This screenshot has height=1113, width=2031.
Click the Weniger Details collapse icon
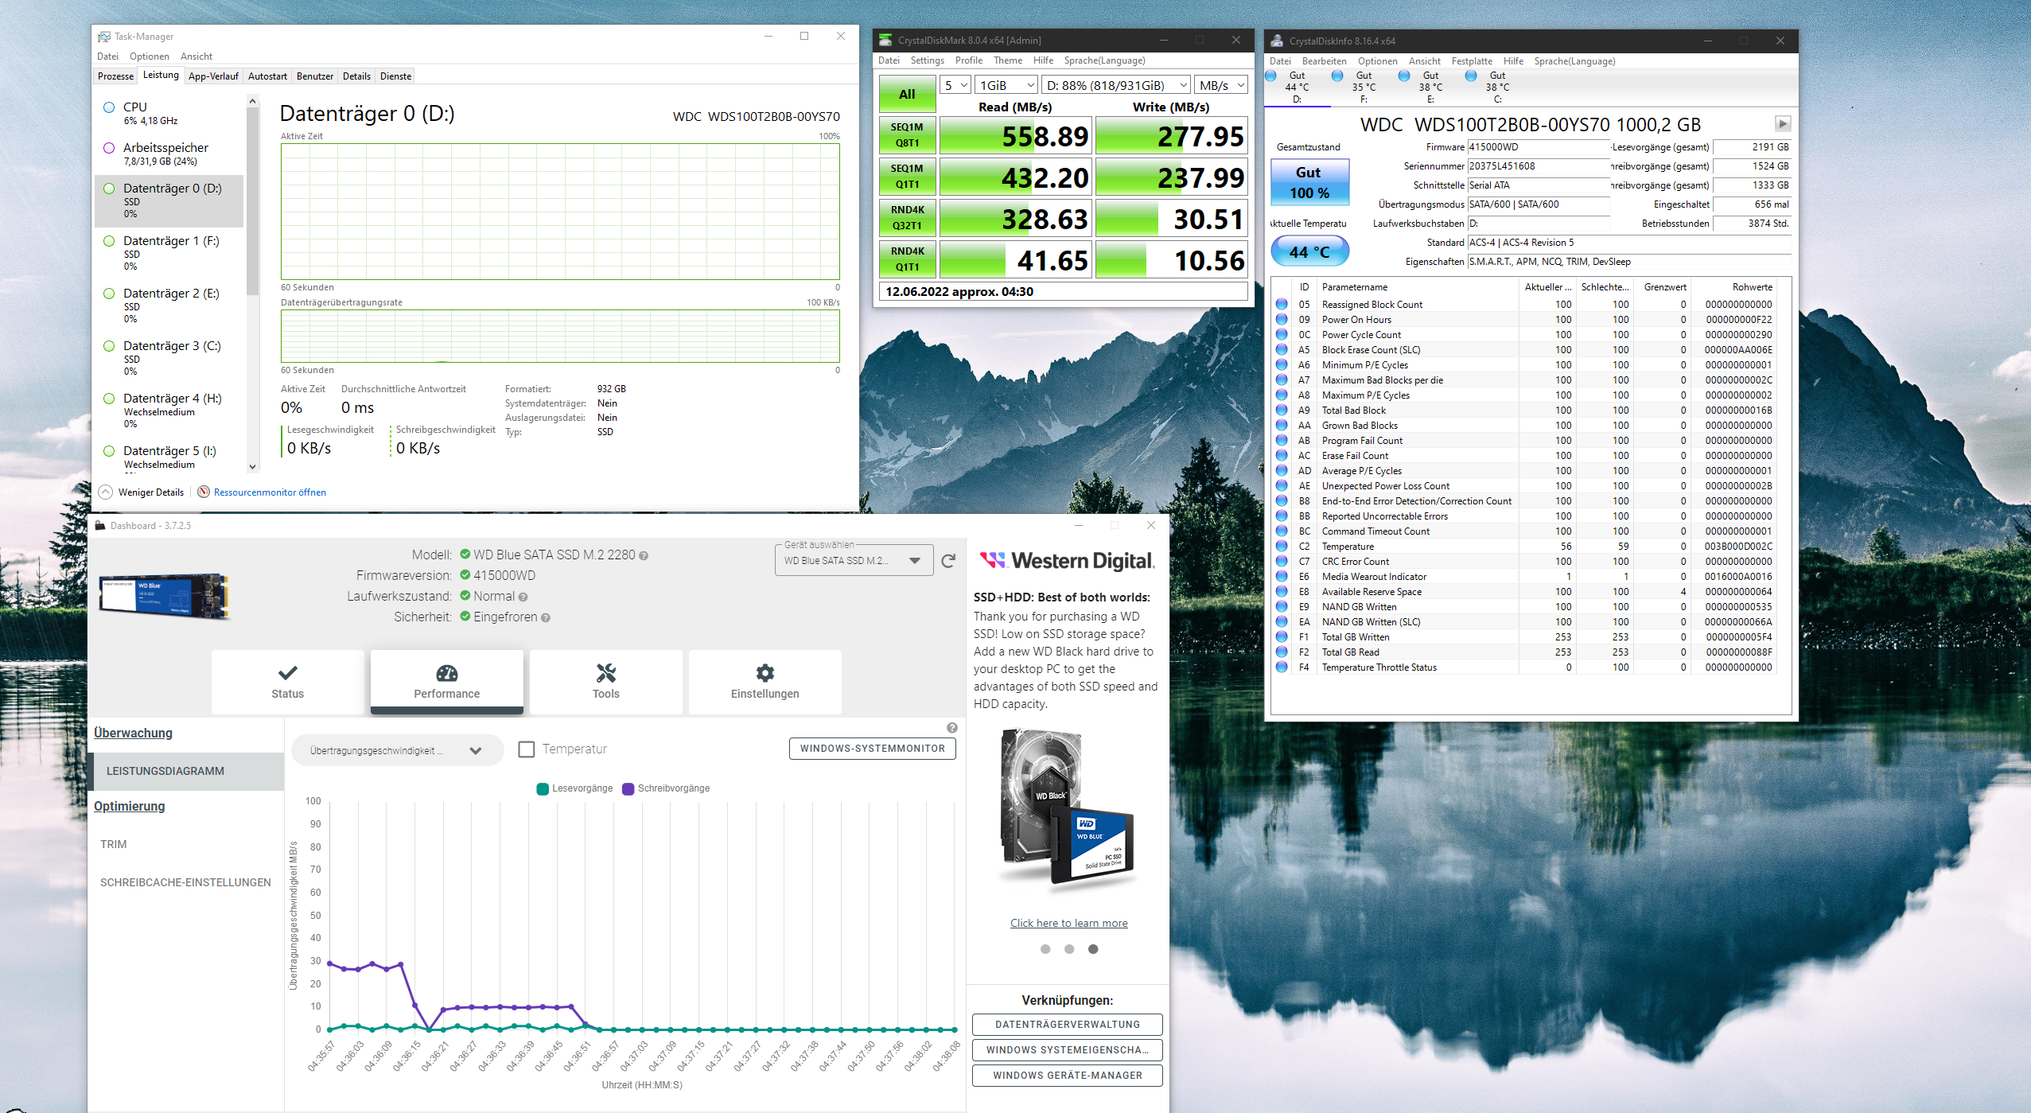click(105, 492)
